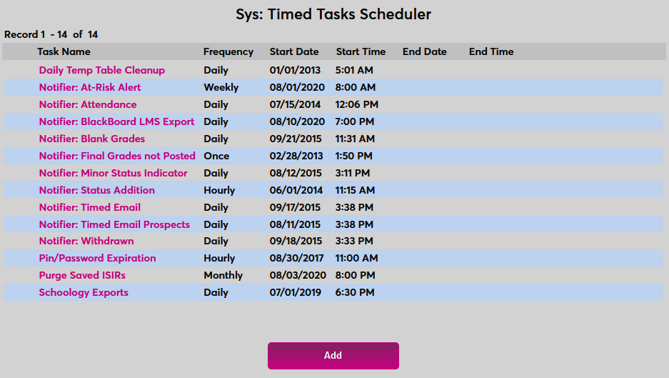Open Notifier: At-Risk Alert task
Viewport: 669px width, 378px height.
tap(90, 87)
